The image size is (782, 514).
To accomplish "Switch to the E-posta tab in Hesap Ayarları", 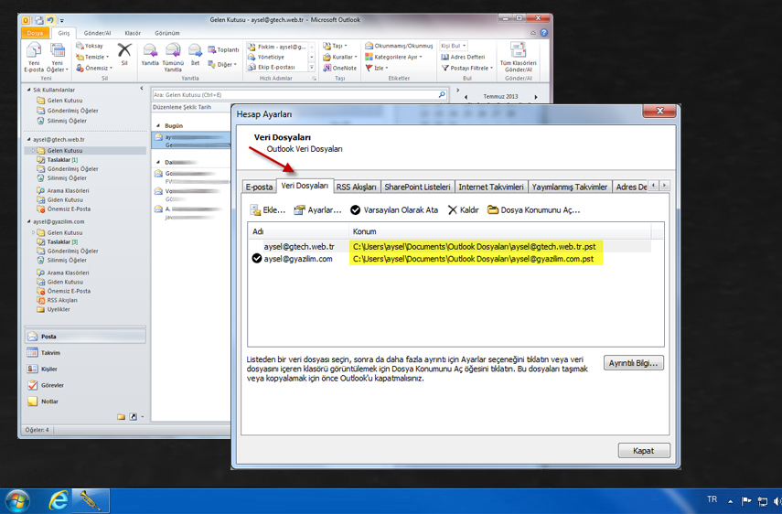I will tap(260, 187).
